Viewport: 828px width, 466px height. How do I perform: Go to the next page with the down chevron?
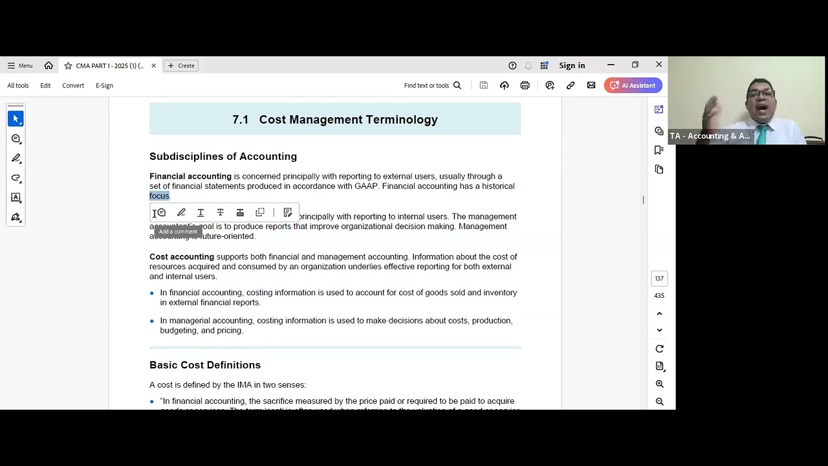[659, 330]
